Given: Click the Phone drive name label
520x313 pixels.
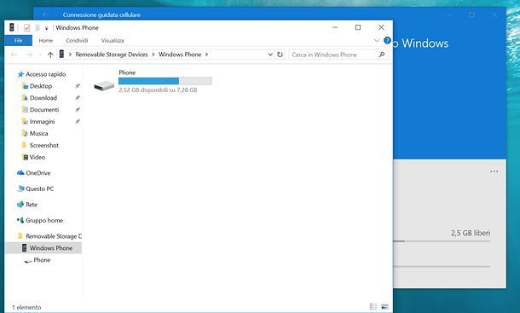Looking at the screenshot, I should [127, 72].
